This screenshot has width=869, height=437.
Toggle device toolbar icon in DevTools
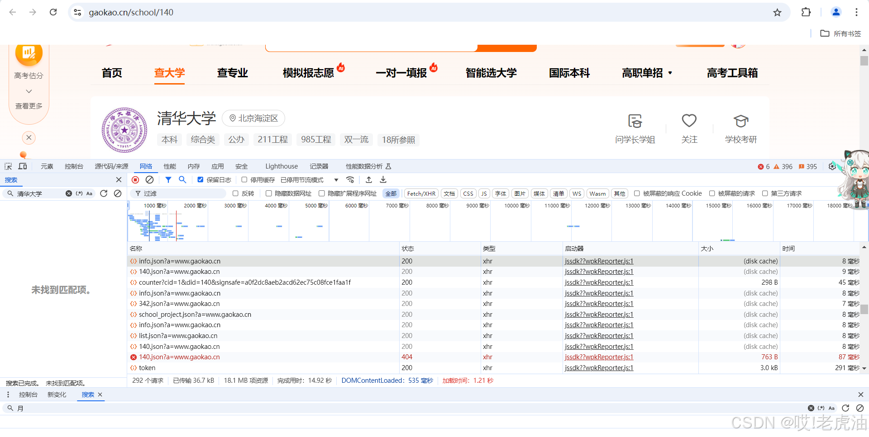23,166
